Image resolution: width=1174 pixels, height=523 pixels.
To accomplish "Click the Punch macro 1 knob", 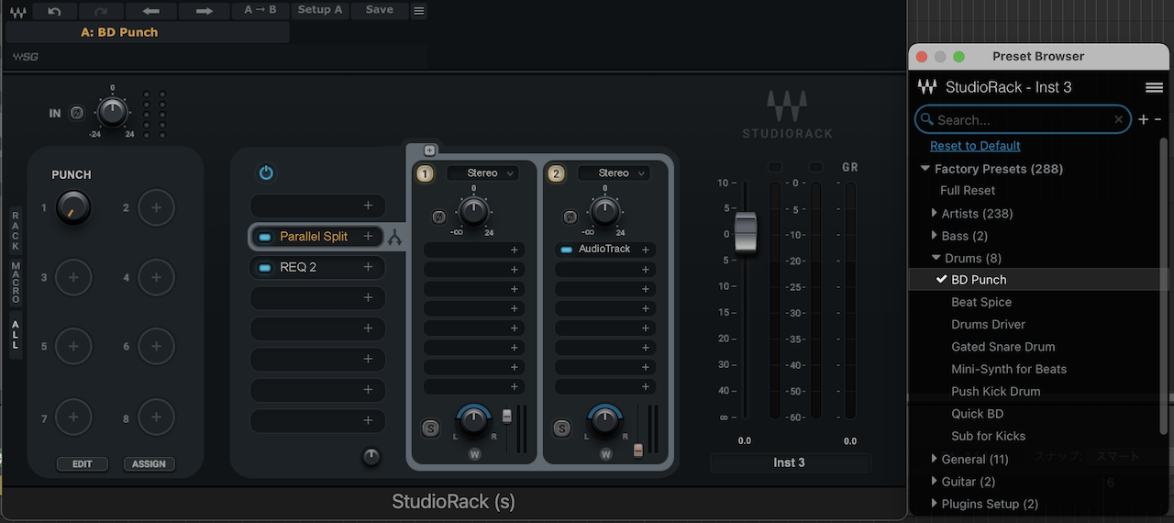I will pos(73,208).
